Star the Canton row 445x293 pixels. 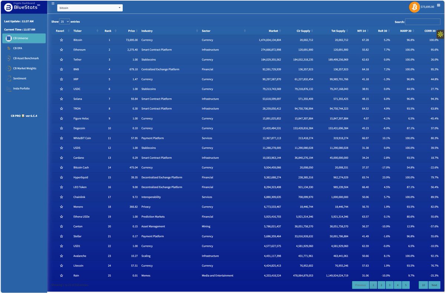62,226
